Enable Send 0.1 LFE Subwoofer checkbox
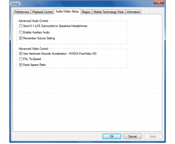The image size is (175, 144). (21, 26)
